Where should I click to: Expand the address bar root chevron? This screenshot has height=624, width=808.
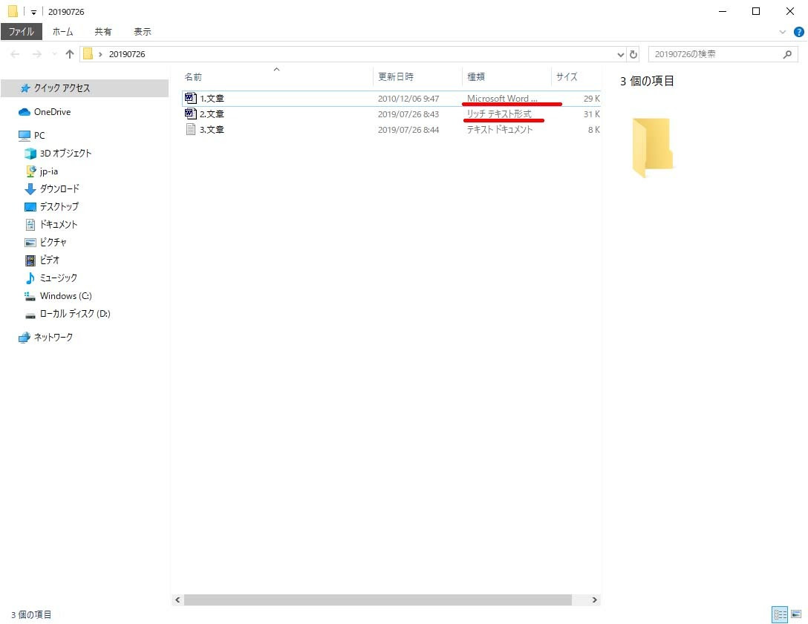(x=100, y=54)
